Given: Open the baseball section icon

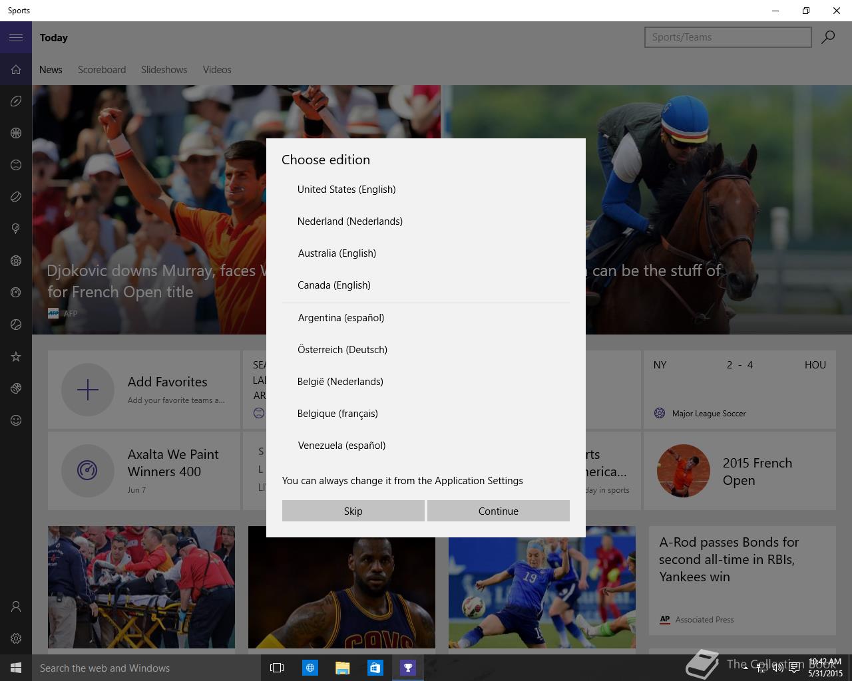Looking at the screenshot, I should tap(16, 165).
